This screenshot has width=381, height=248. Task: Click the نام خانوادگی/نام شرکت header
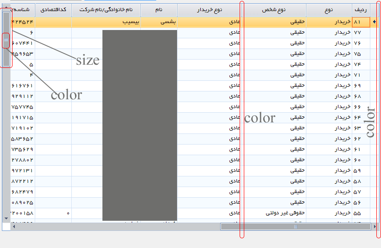pos(106,10)
